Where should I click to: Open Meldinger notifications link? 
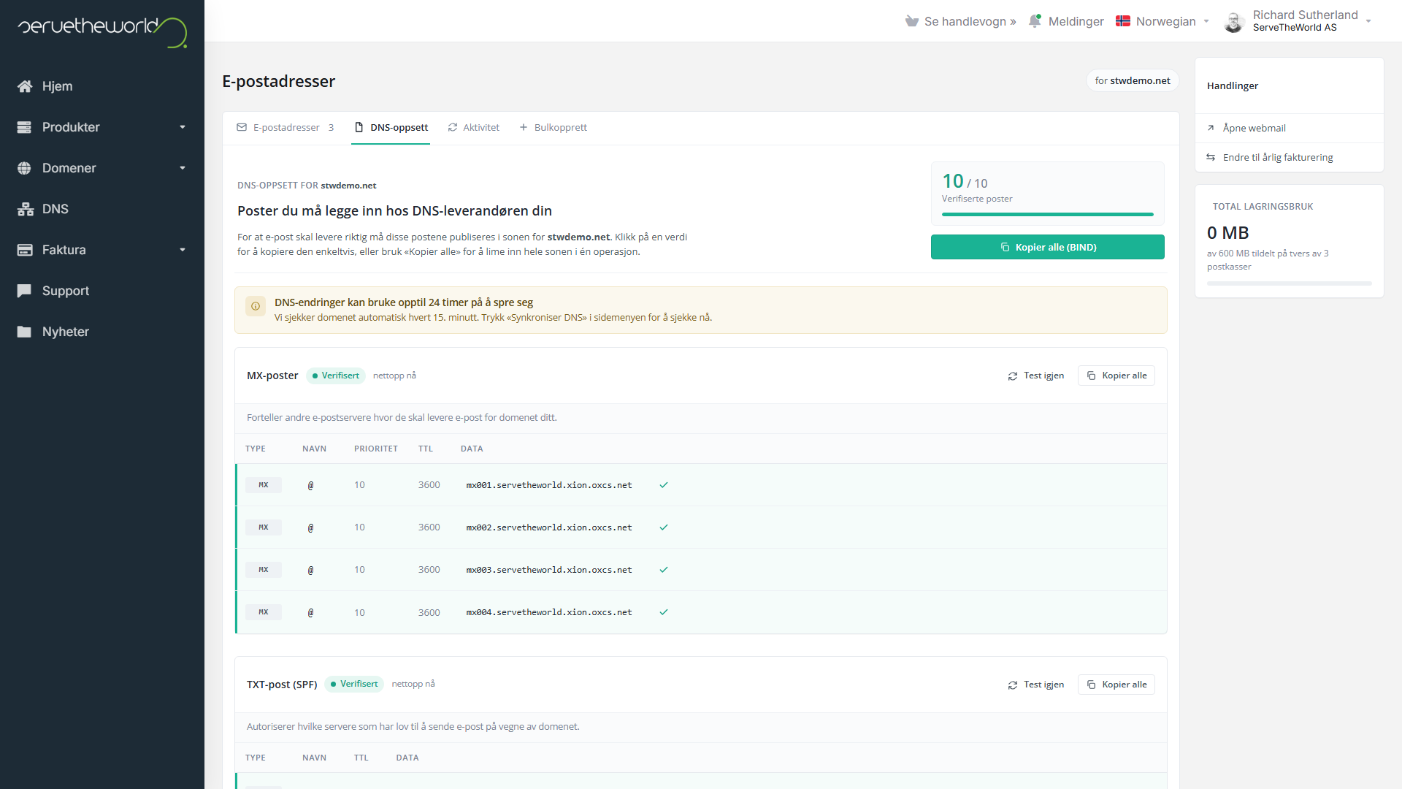1066,21
